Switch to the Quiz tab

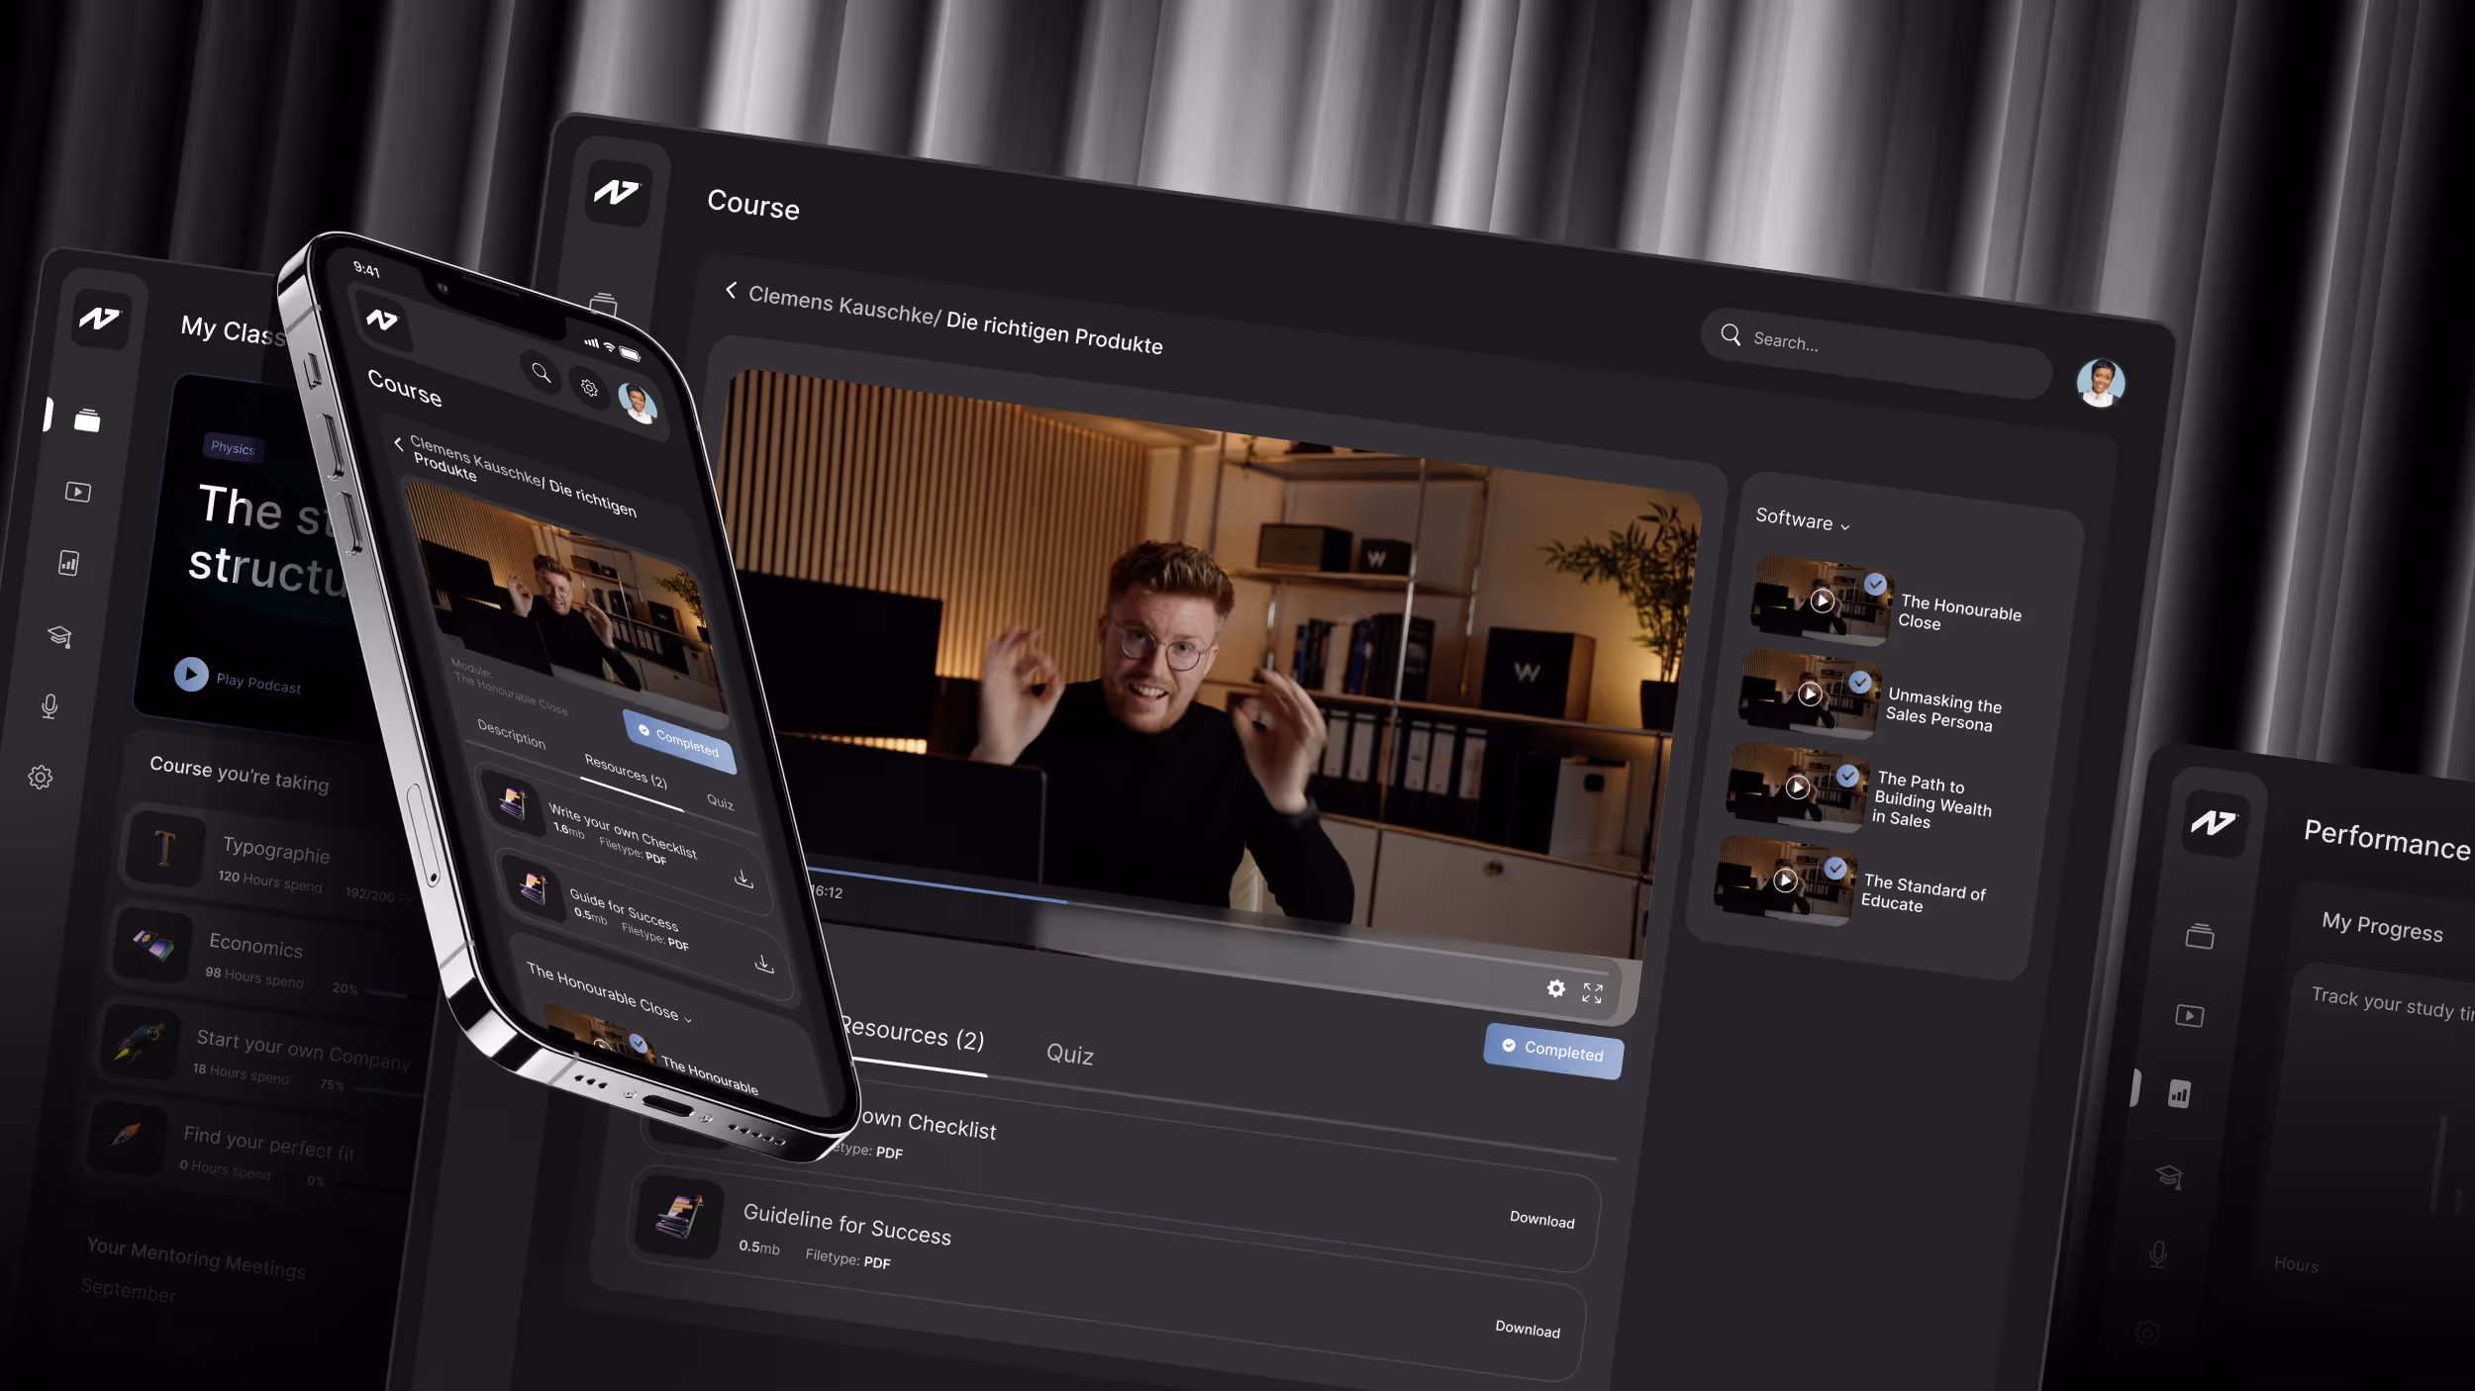[1069, 1054]
